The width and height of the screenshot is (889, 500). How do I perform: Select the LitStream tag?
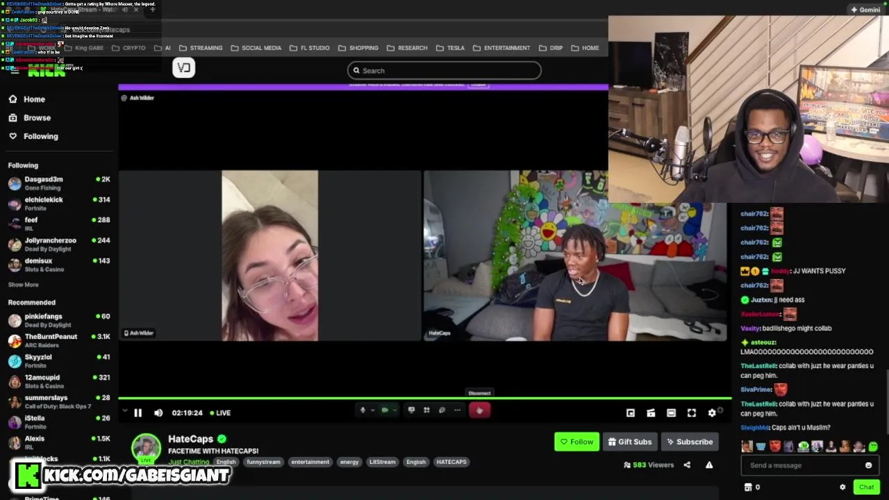(x=382, y=462)
